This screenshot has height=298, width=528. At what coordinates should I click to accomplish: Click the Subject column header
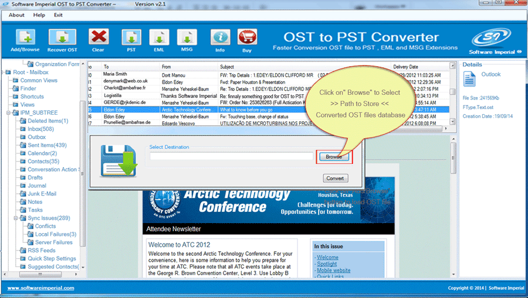click(x=304, y=67)
